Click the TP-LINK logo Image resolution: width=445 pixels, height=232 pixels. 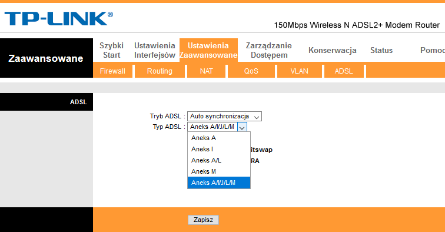59,19
